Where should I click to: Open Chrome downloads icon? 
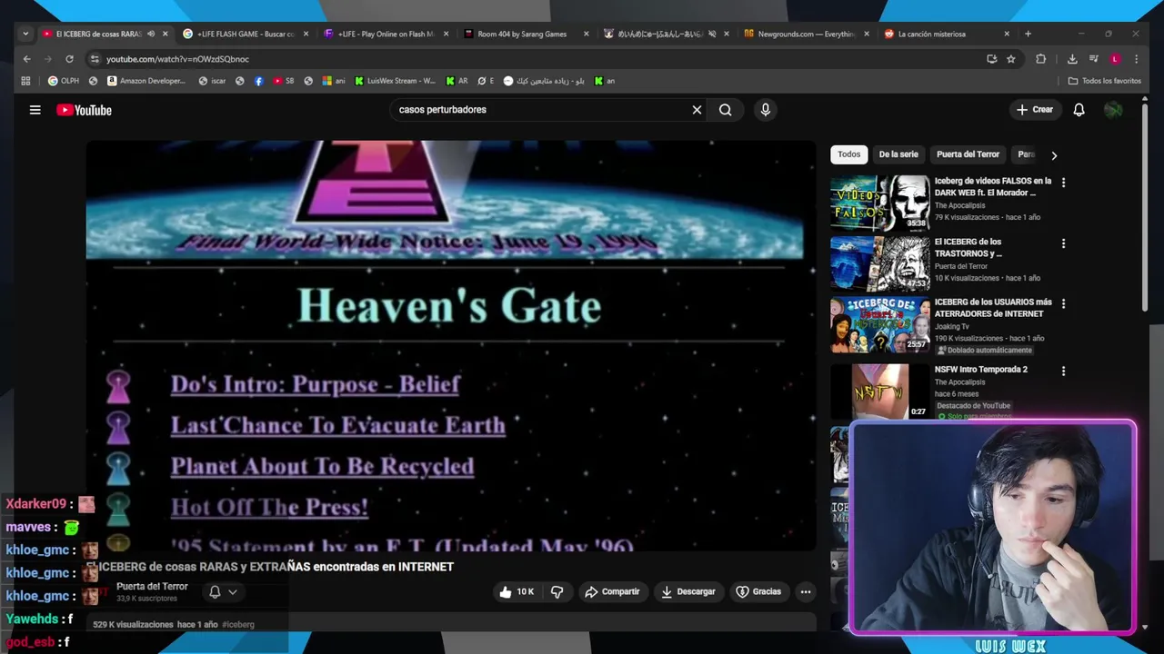tap(1072, 59)
